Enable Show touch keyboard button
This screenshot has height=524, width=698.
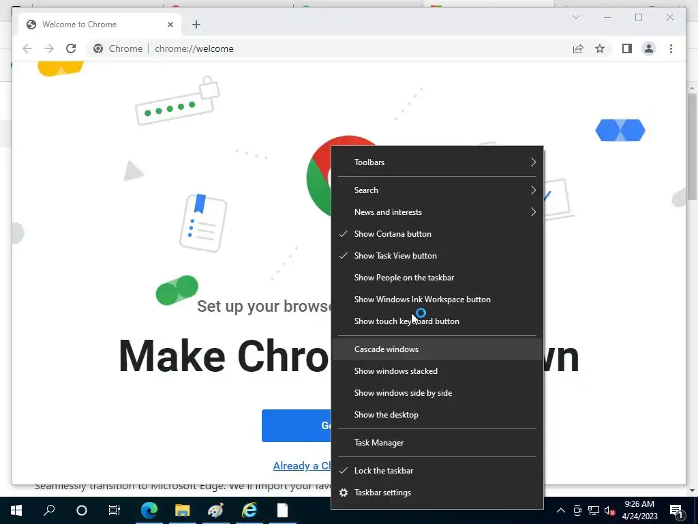click(x=437, y=321)
